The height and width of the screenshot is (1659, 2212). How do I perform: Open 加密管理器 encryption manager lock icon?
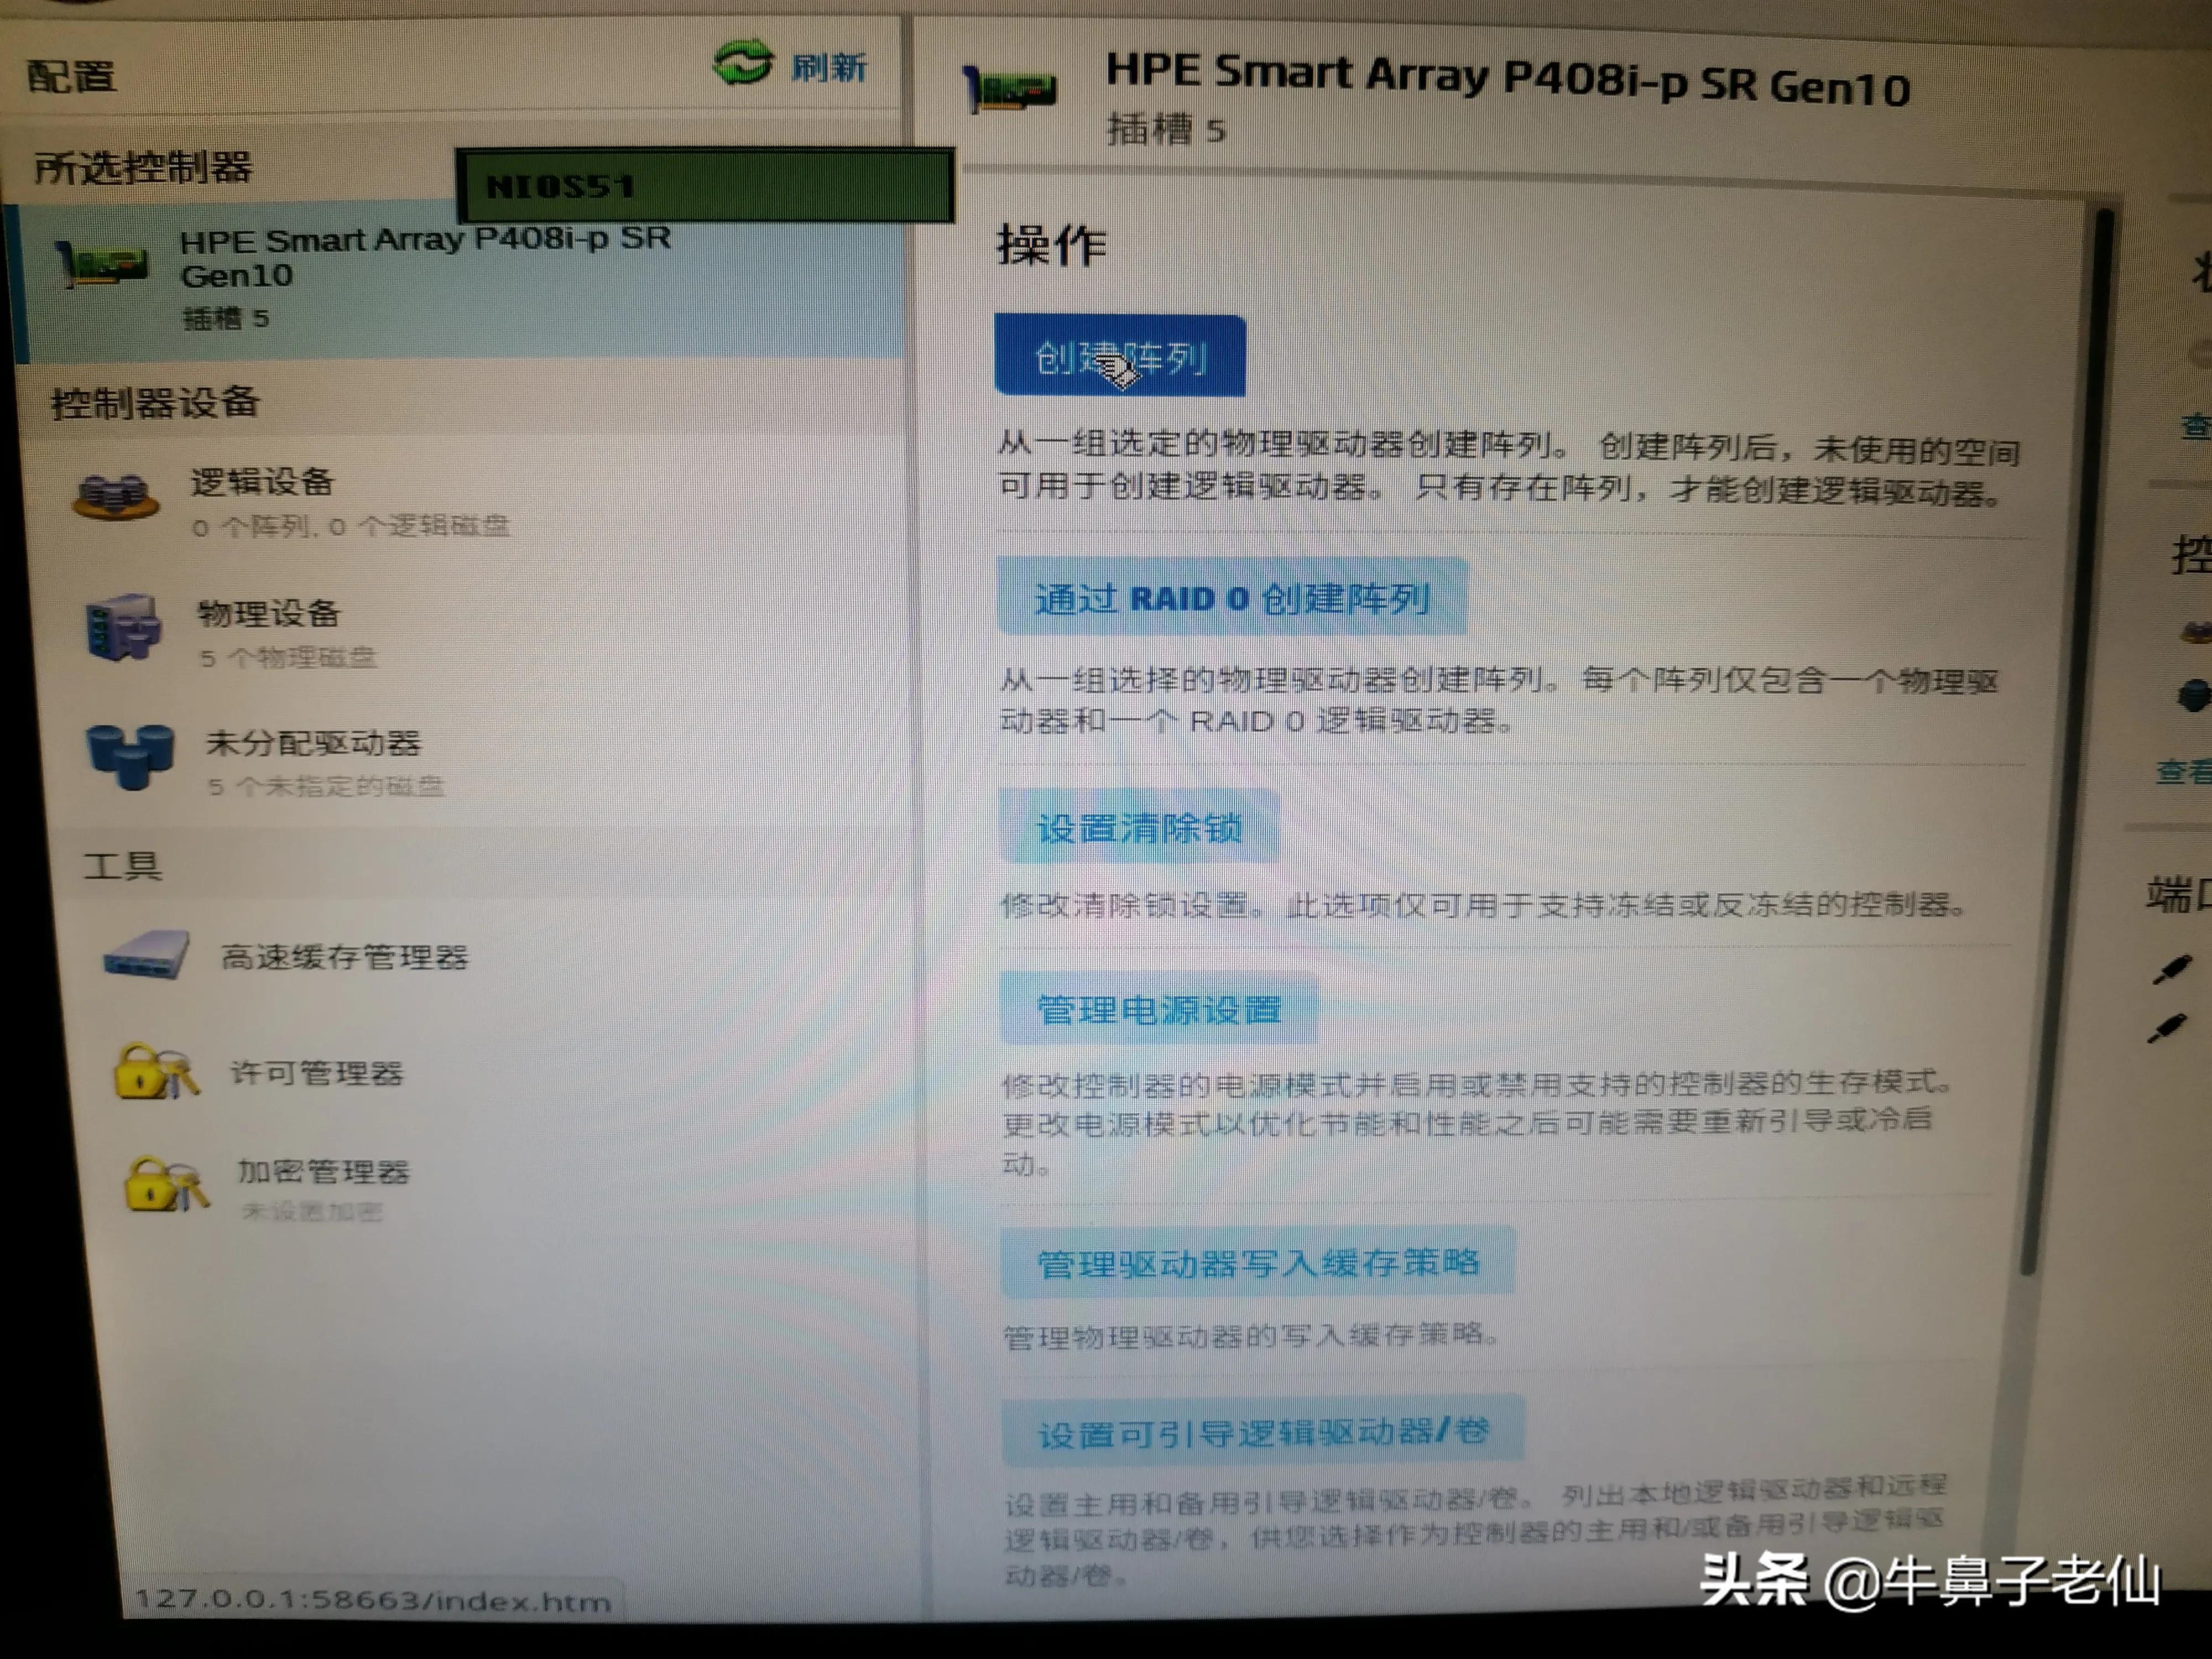click(x=166, y=1184)
